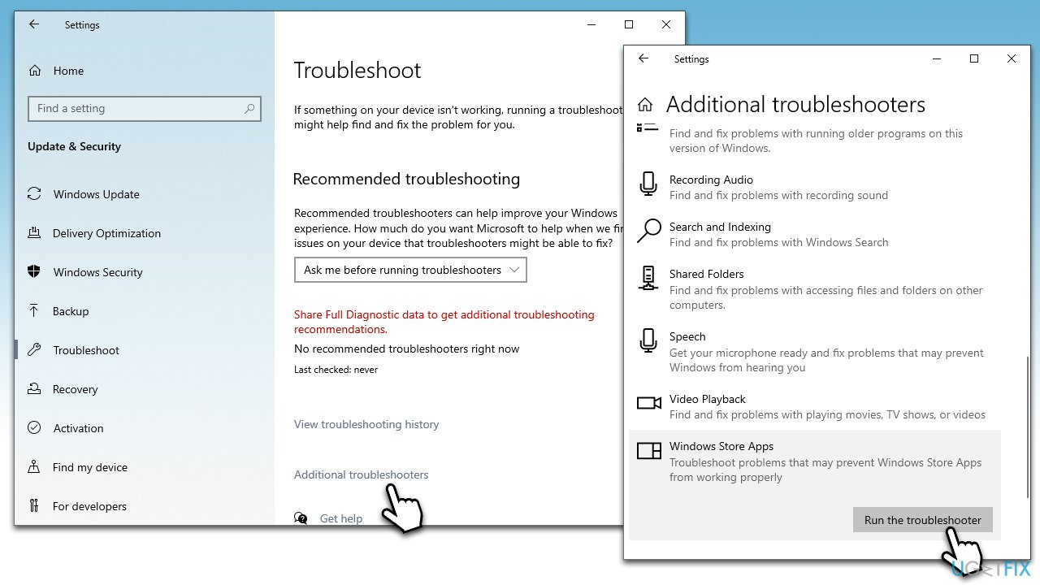1040x585 pixels.
Task: Select the Search and Indexing magnifier icon
Action: click(x=648, y=232)
